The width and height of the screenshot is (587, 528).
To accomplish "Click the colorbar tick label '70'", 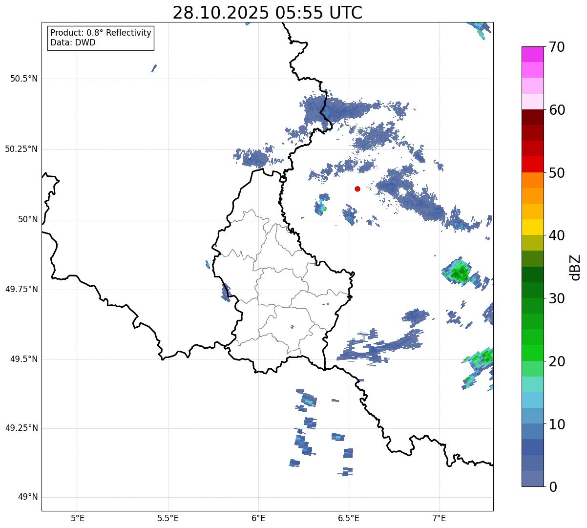I will (557, 47).
